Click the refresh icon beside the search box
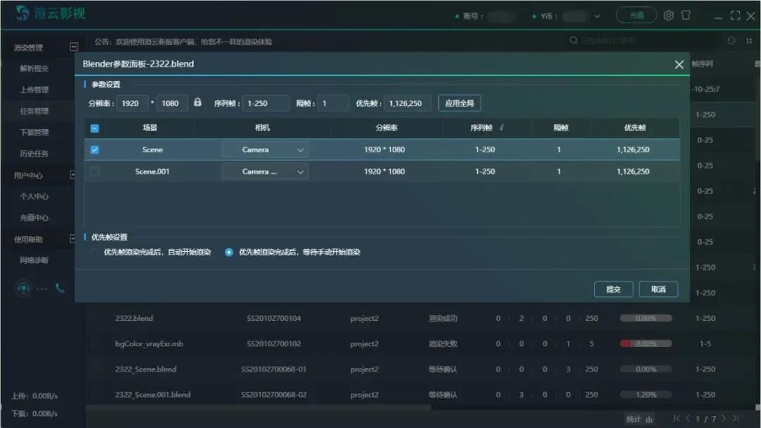Viewport: 761px width, 428px height. (x=731, y=41)
